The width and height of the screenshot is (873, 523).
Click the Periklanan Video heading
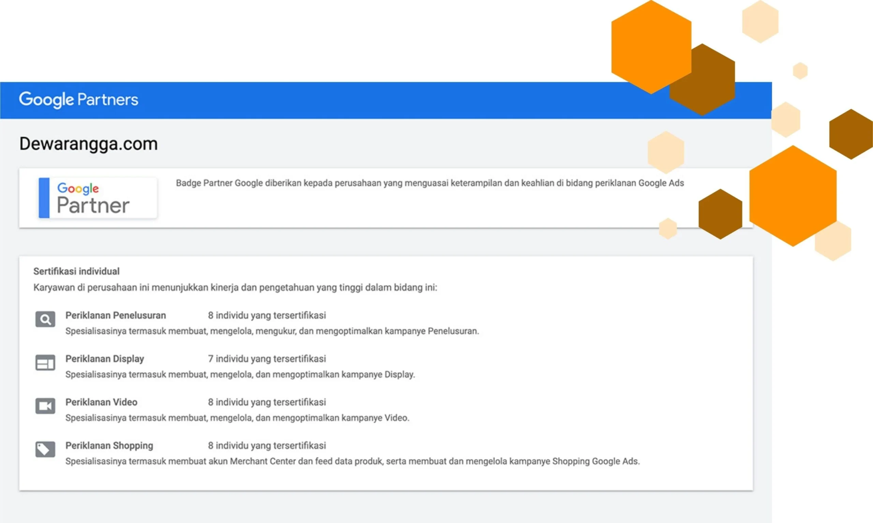coord(101,402)
